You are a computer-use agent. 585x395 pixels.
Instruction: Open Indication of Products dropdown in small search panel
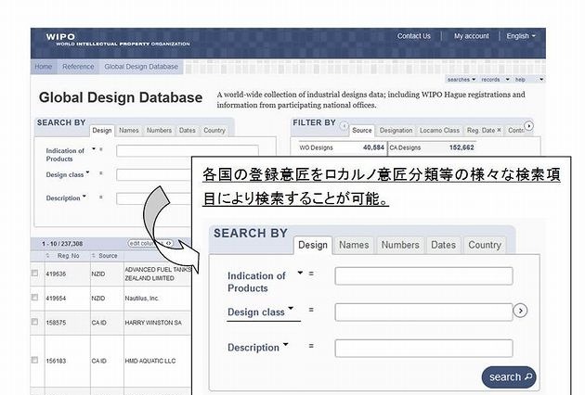coord(94,149)
